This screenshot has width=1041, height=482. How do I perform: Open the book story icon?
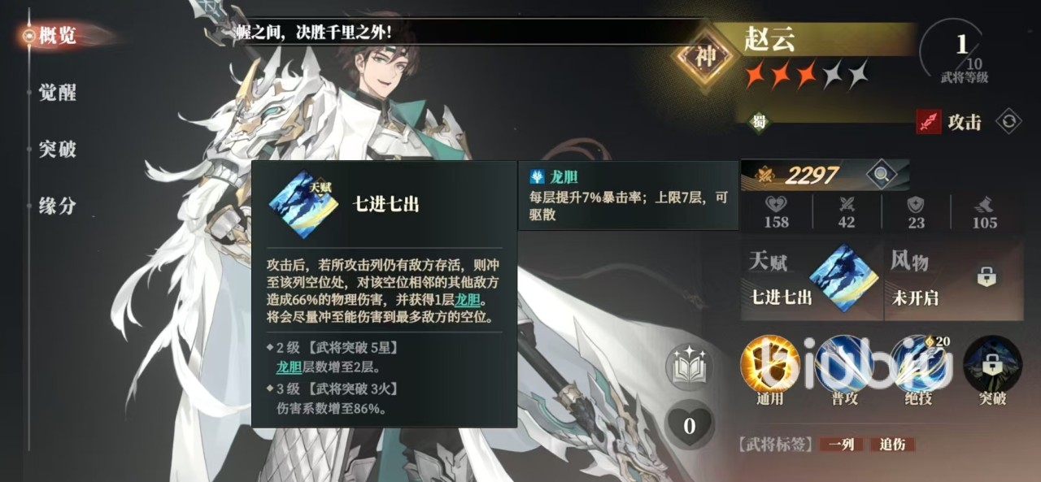click(x=689, y=367)
